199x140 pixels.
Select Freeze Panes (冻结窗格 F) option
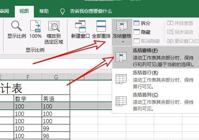pyautogui.click(x=155, y=57)
